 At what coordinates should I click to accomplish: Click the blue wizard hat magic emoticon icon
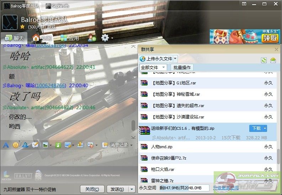(25, 145)
